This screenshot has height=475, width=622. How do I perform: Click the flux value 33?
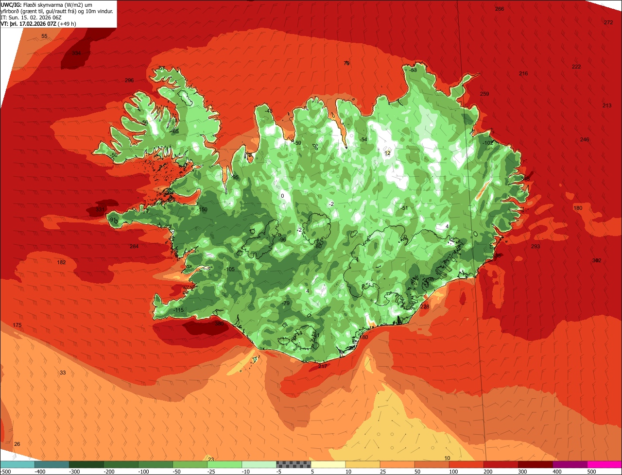pyautogui.click(x=63, y=373)
